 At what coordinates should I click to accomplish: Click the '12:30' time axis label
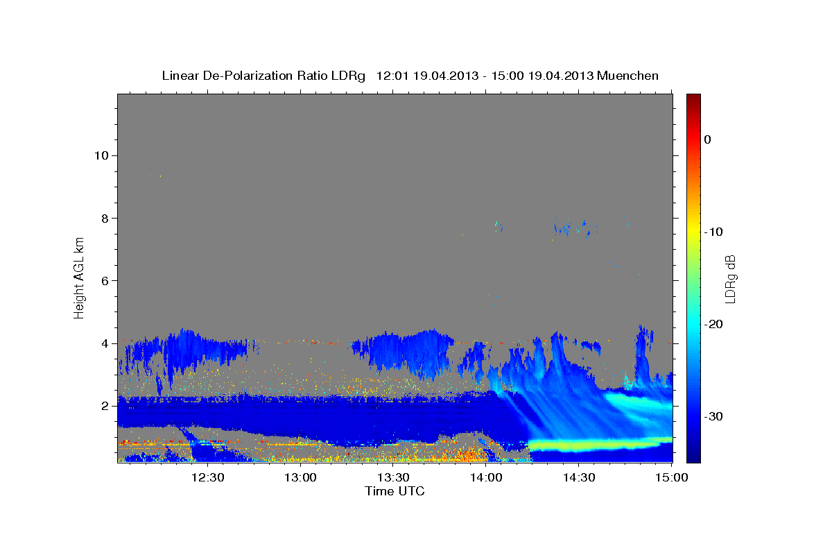[x=207, y=477]
